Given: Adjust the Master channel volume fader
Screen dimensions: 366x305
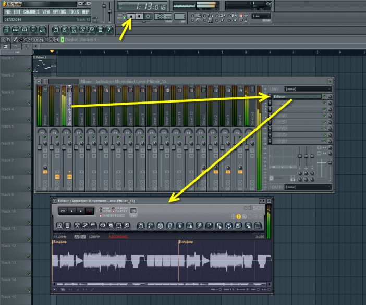Looking at the screenshot, I should click(40, 147).
